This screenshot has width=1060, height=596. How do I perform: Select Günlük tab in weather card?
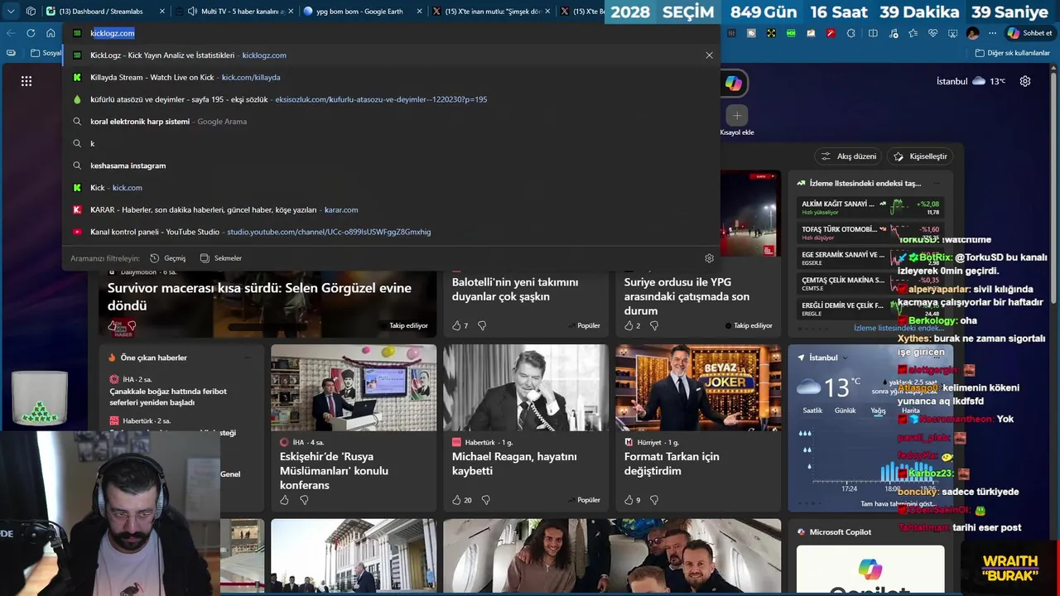click(x=846, y=411)
